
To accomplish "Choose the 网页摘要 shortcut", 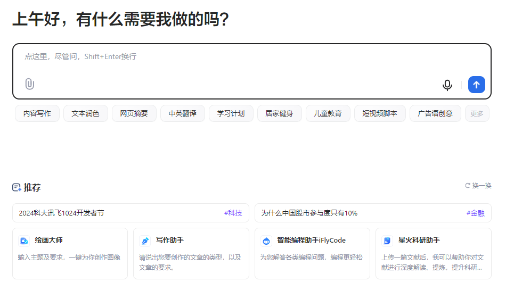I will 134,113.
